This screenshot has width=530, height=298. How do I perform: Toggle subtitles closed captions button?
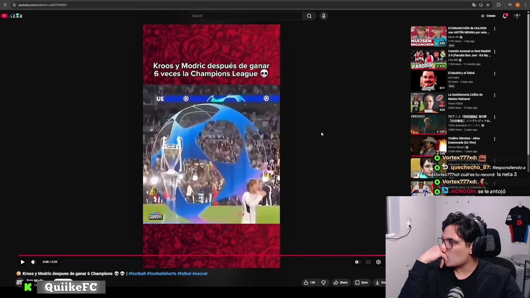(x=368, y=262)
